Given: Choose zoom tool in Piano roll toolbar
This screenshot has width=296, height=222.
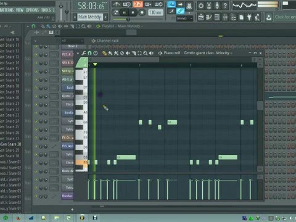Looking at the screenshot, I should click(146, 53).
